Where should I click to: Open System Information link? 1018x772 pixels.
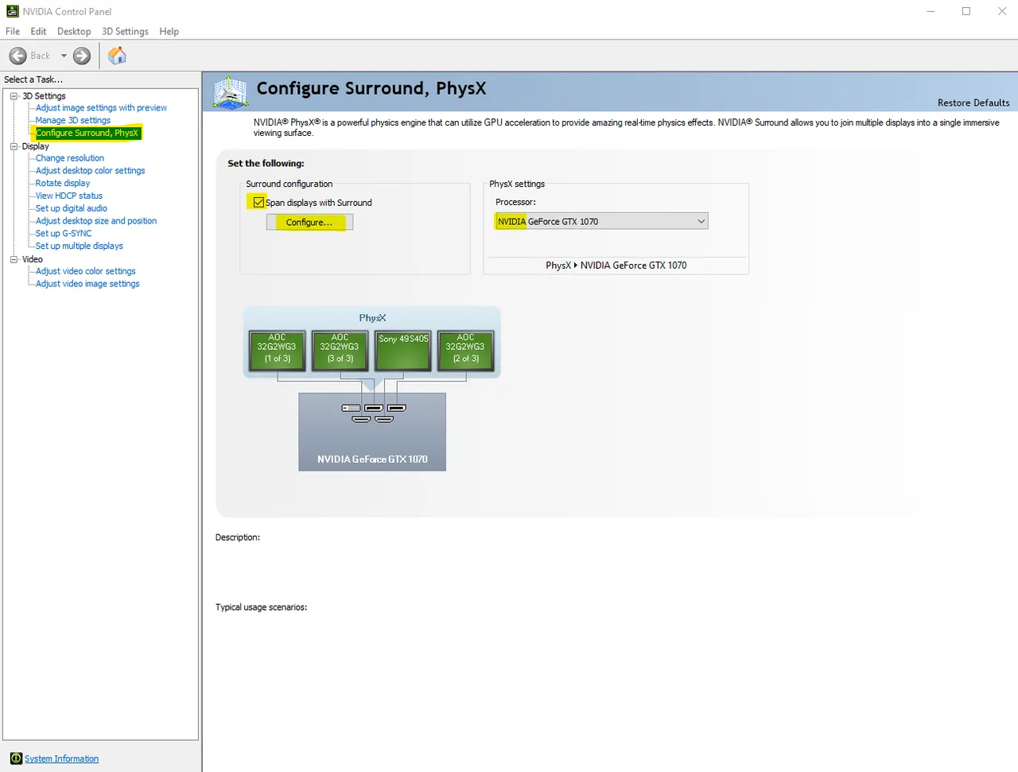click(61, 758)
